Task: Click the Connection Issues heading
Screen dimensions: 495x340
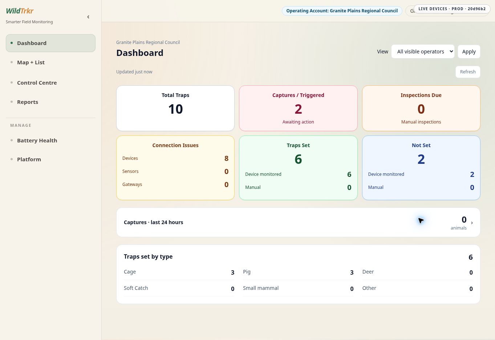Action: coord(175,145)
